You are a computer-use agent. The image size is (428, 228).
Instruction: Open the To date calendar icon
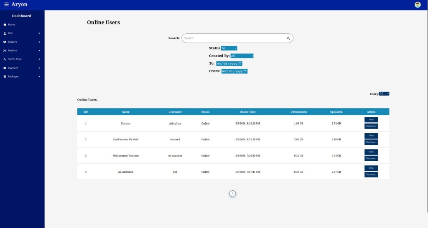[x=239, y=63]
